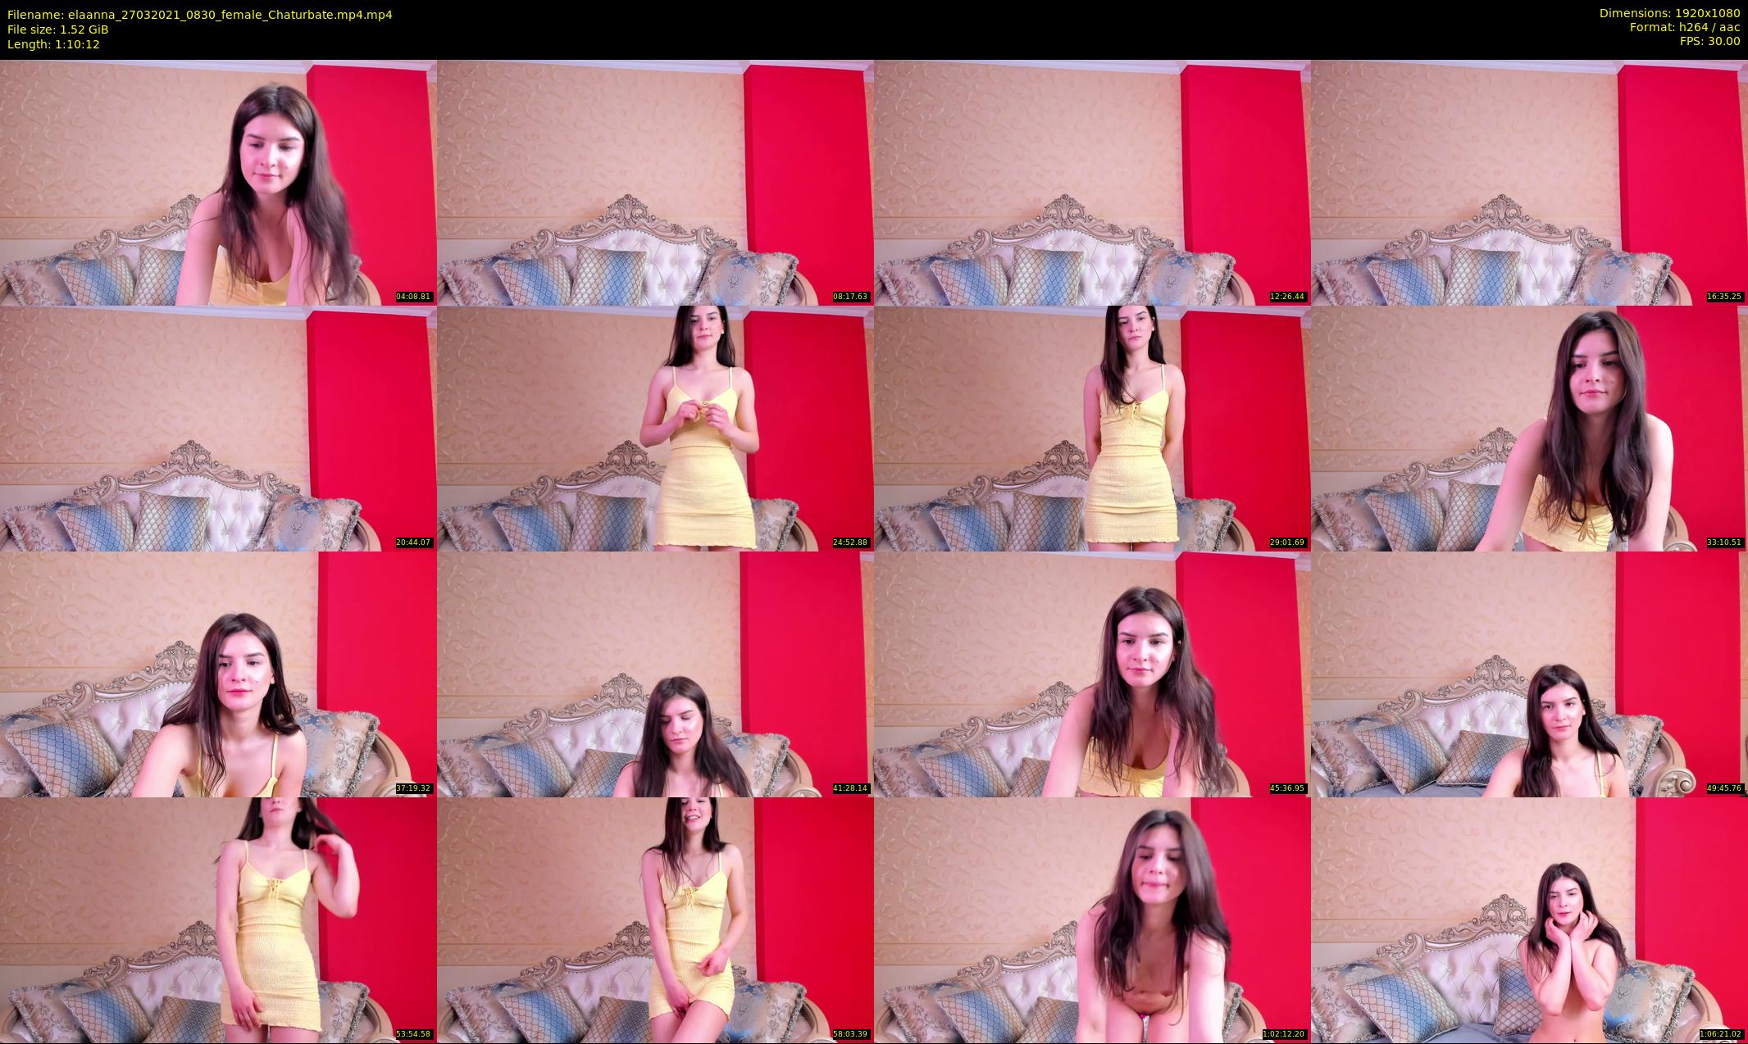
Task: Click the '45:36.95' timestamp label
Action: tap(1287, 788)
